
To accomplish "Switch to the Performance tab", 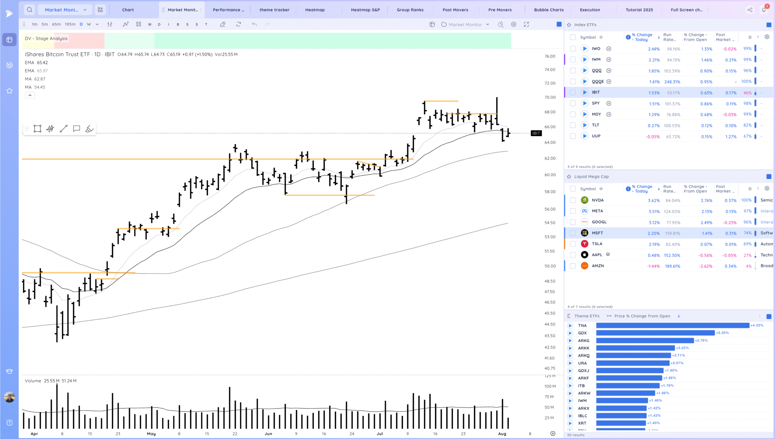I will [x=228, y=10].
